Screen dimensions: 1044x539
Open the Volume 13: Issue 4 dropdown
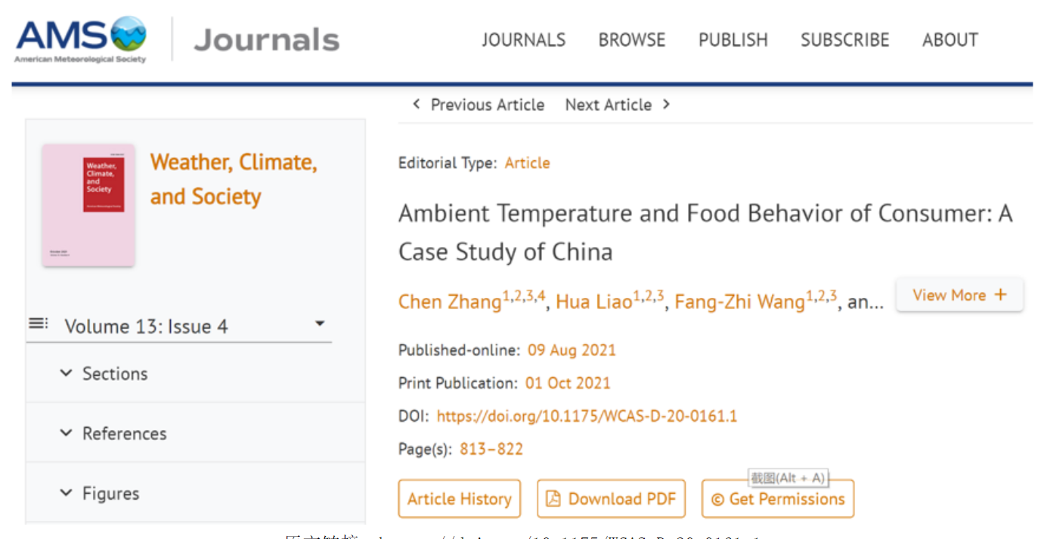click(x=320, y=324)
